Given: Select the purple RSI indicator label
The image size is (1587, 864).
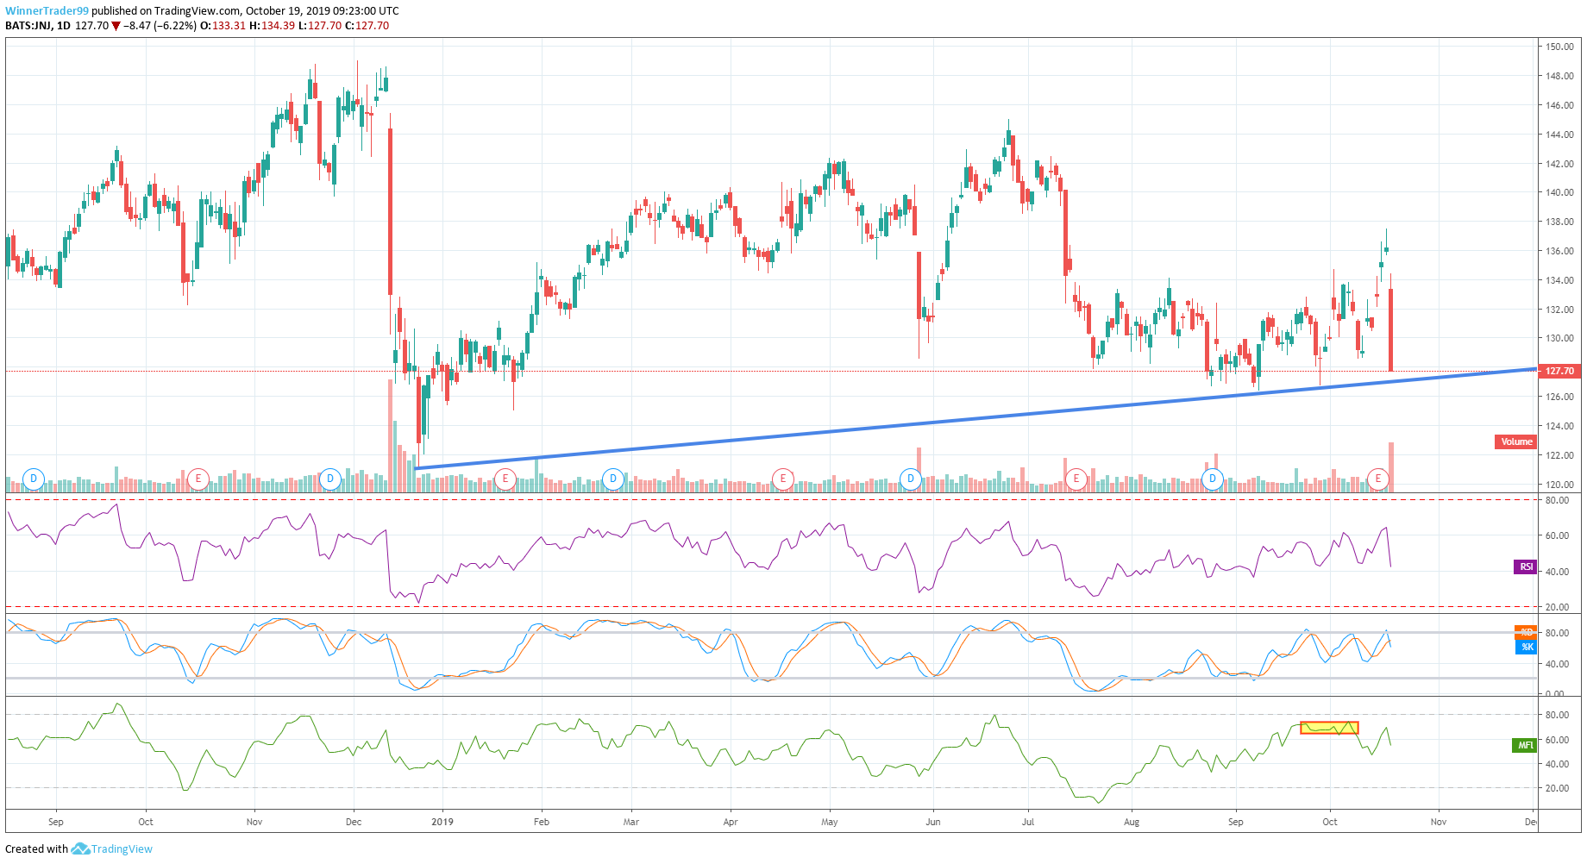Looking at the screenshot, I should pyautogui.click(x=1525, y=567).
